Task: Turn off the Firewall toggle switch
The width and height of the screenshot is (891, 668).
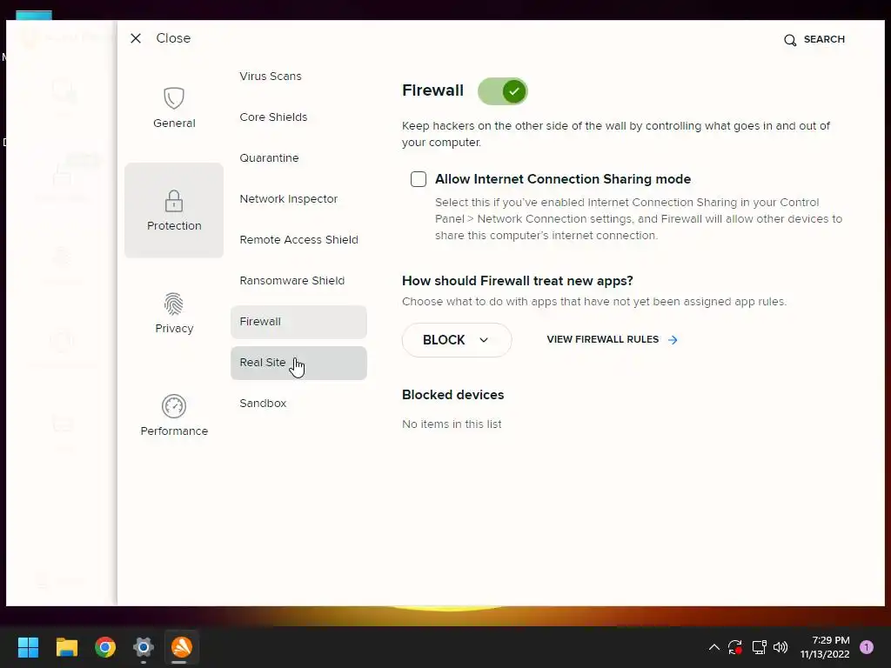Action: [503, 91]
